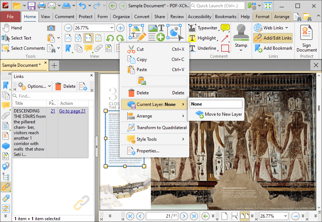Expand the Style Tools submenu

(x=154, y=139)
